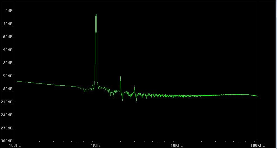Viewport: 277px width, 149px height.
Task: Click the third harmonic peak near 3KHz
Action: click(x=135, y=87)
